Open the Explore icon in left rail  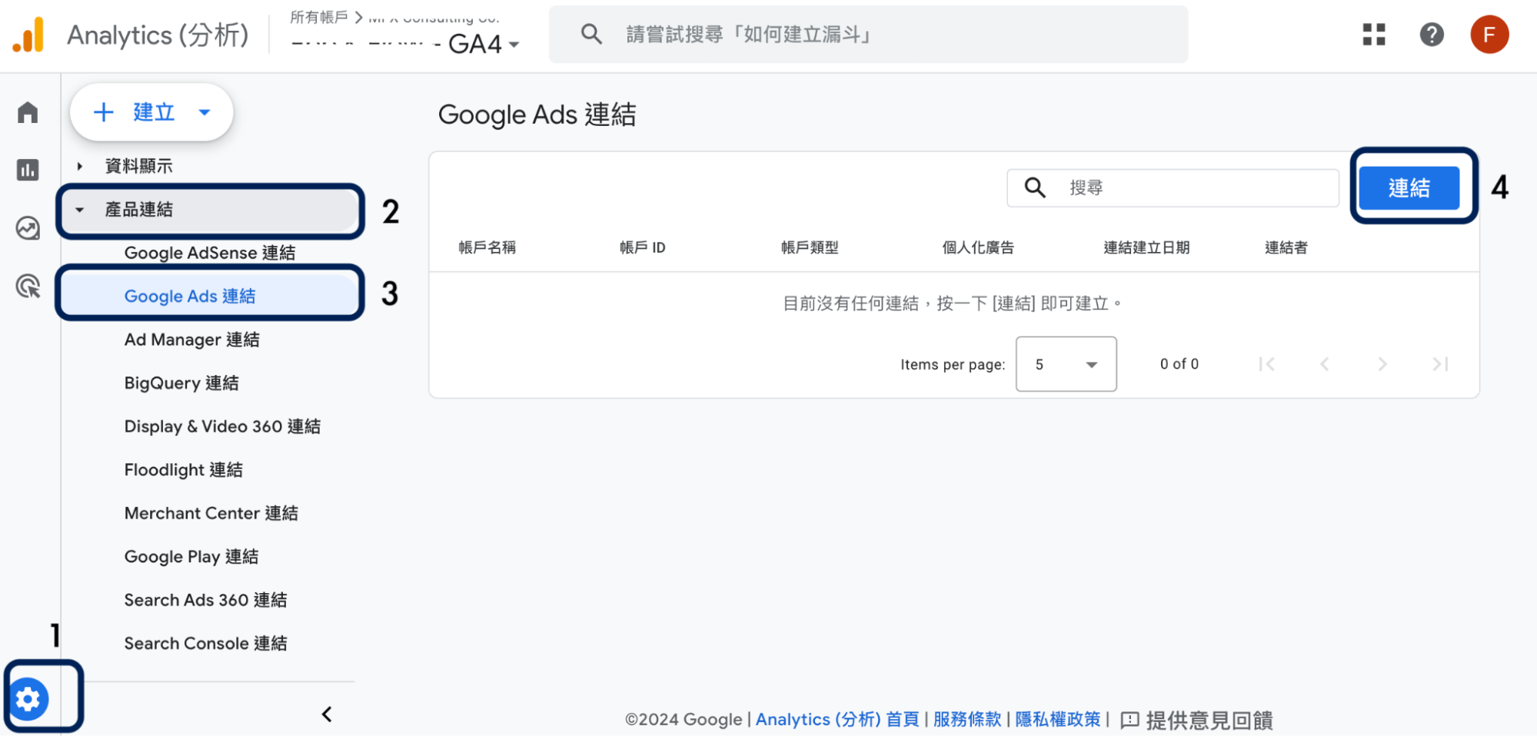(x=28, y=228)
